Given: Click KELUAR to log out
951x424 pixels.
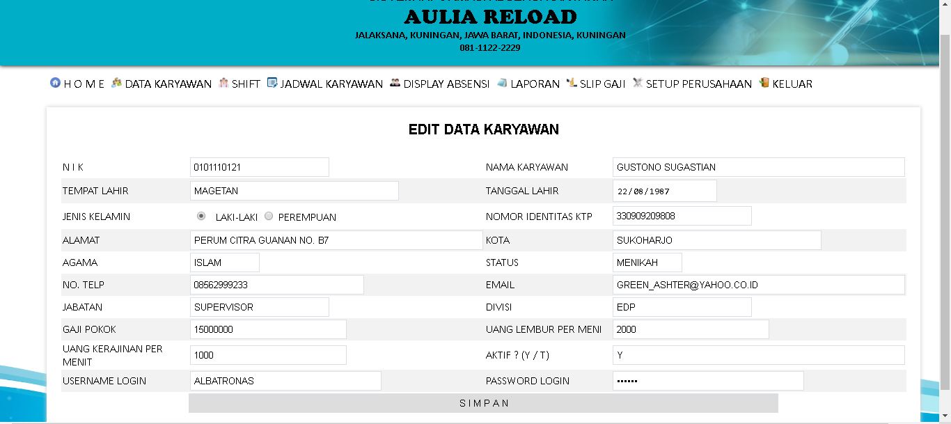Looking at the screenshot, I should [790, 84].
